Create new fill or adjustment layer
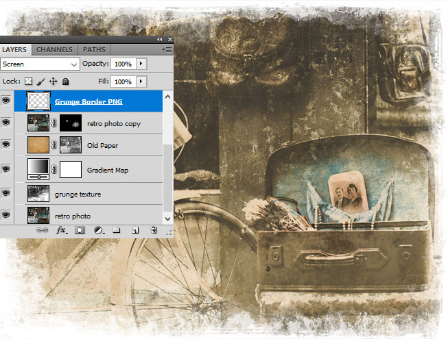 [98, 231]
